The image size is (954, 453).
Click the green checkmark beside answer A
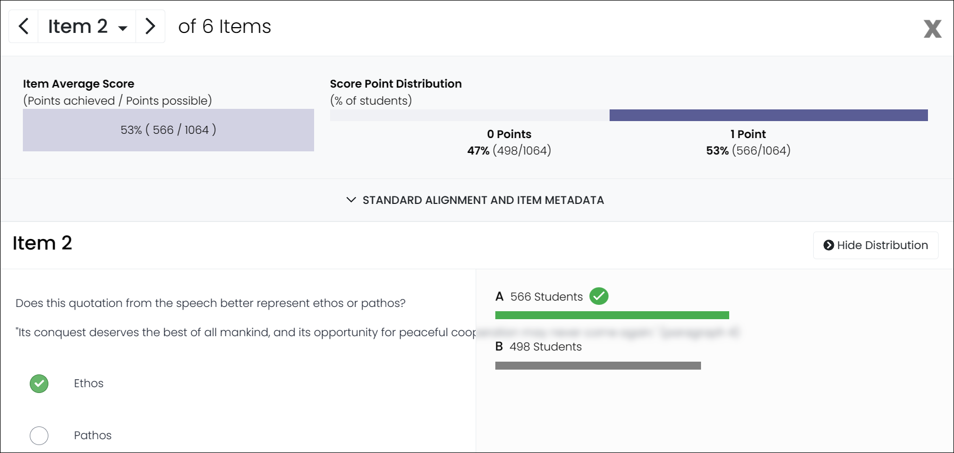pos(600,296)
